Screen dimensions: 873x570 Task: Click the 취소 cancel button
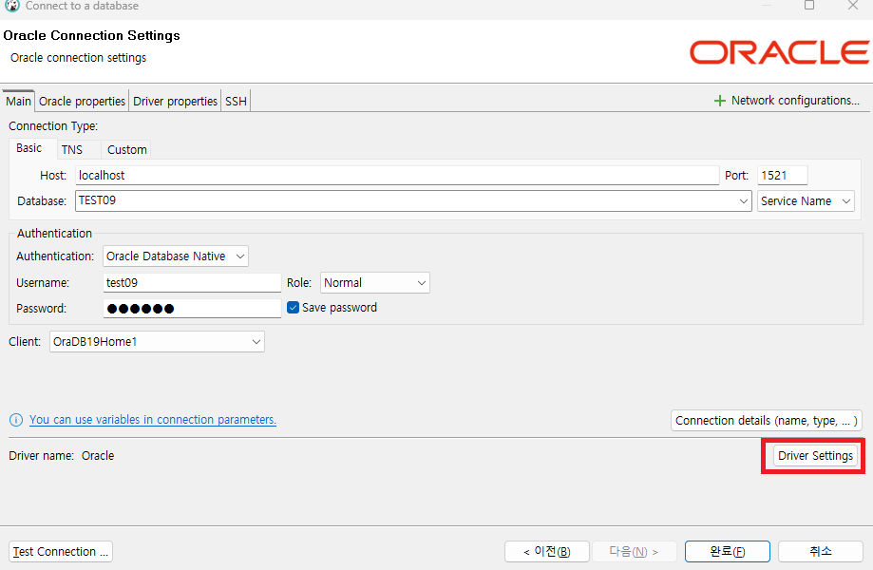click(820, 552)
